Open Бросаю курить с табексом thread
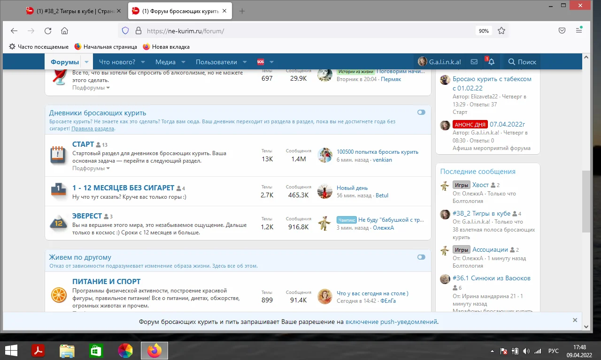Screen dimensions: 601x360 (x=492, y=83)
